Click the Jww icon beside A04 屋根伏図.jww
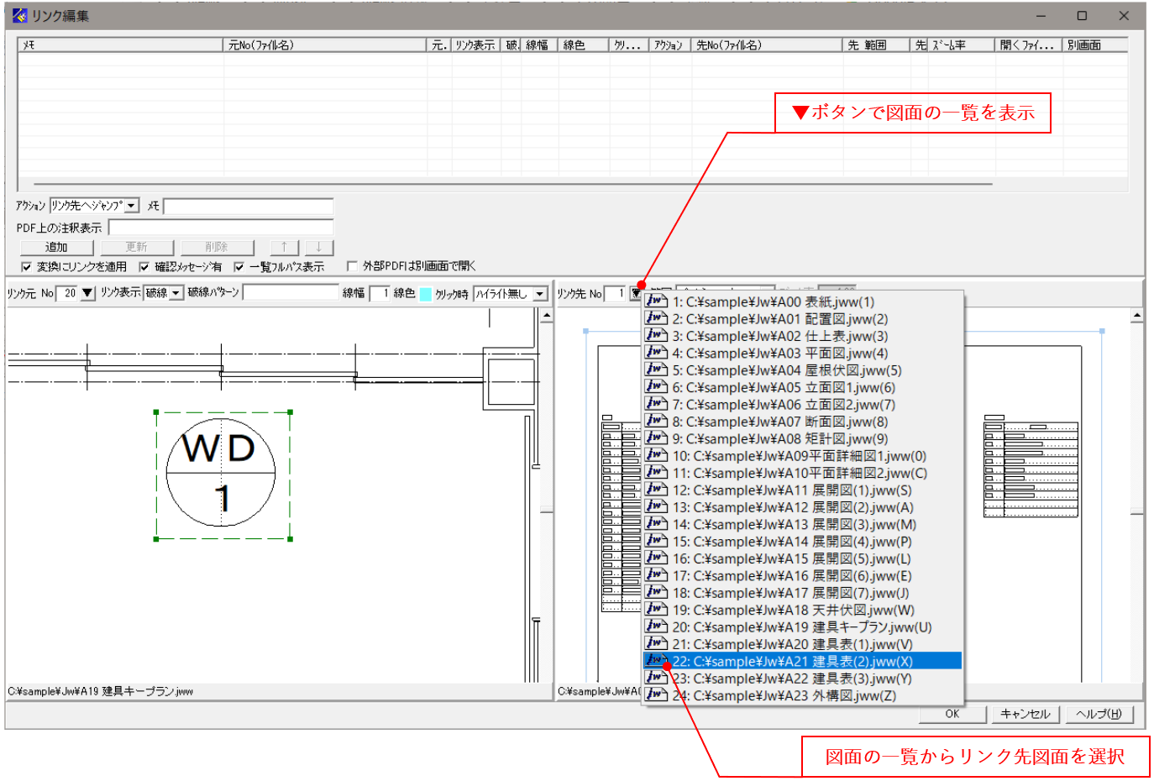The width and height of the screenshot is (1154, 781). click(x=656, y=370)
